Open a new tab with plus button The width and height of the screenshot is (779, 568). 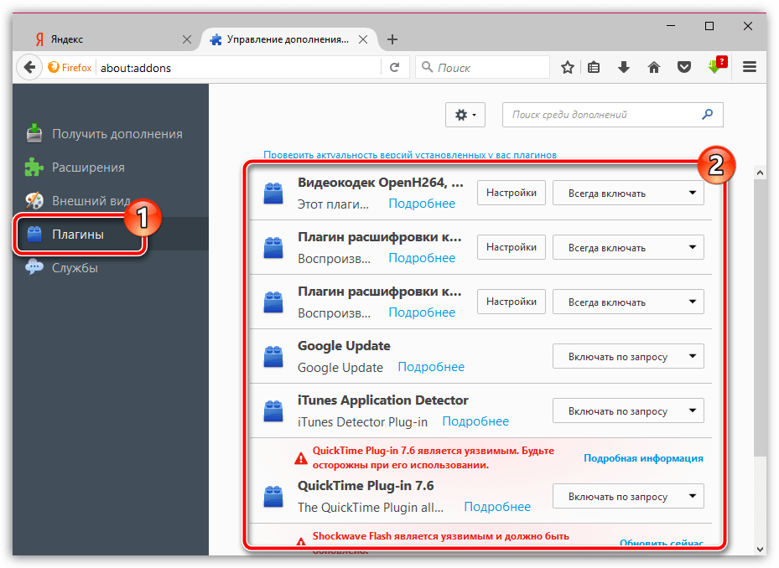[x=392, y=39]
